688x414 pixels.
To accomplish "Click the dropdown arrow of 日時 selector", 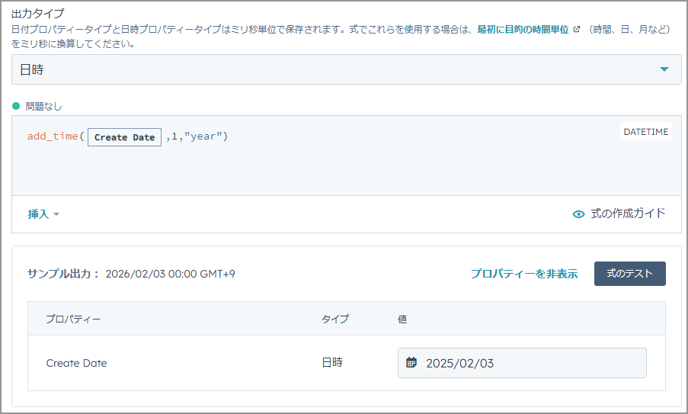I will pyautogui.click(x=664, y=69).
